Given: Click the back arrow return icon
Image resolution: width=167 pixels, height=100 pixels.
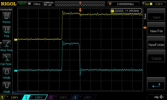Looking at the screenshot, I should pos(156,85).
